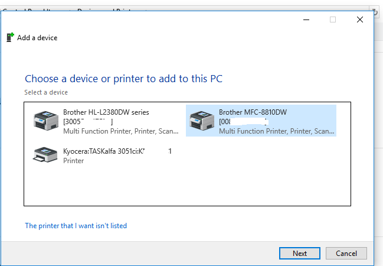
Task: Select the Brother MFC-8810DW device name
Action: pyautogui.click(x=253, y=112)
